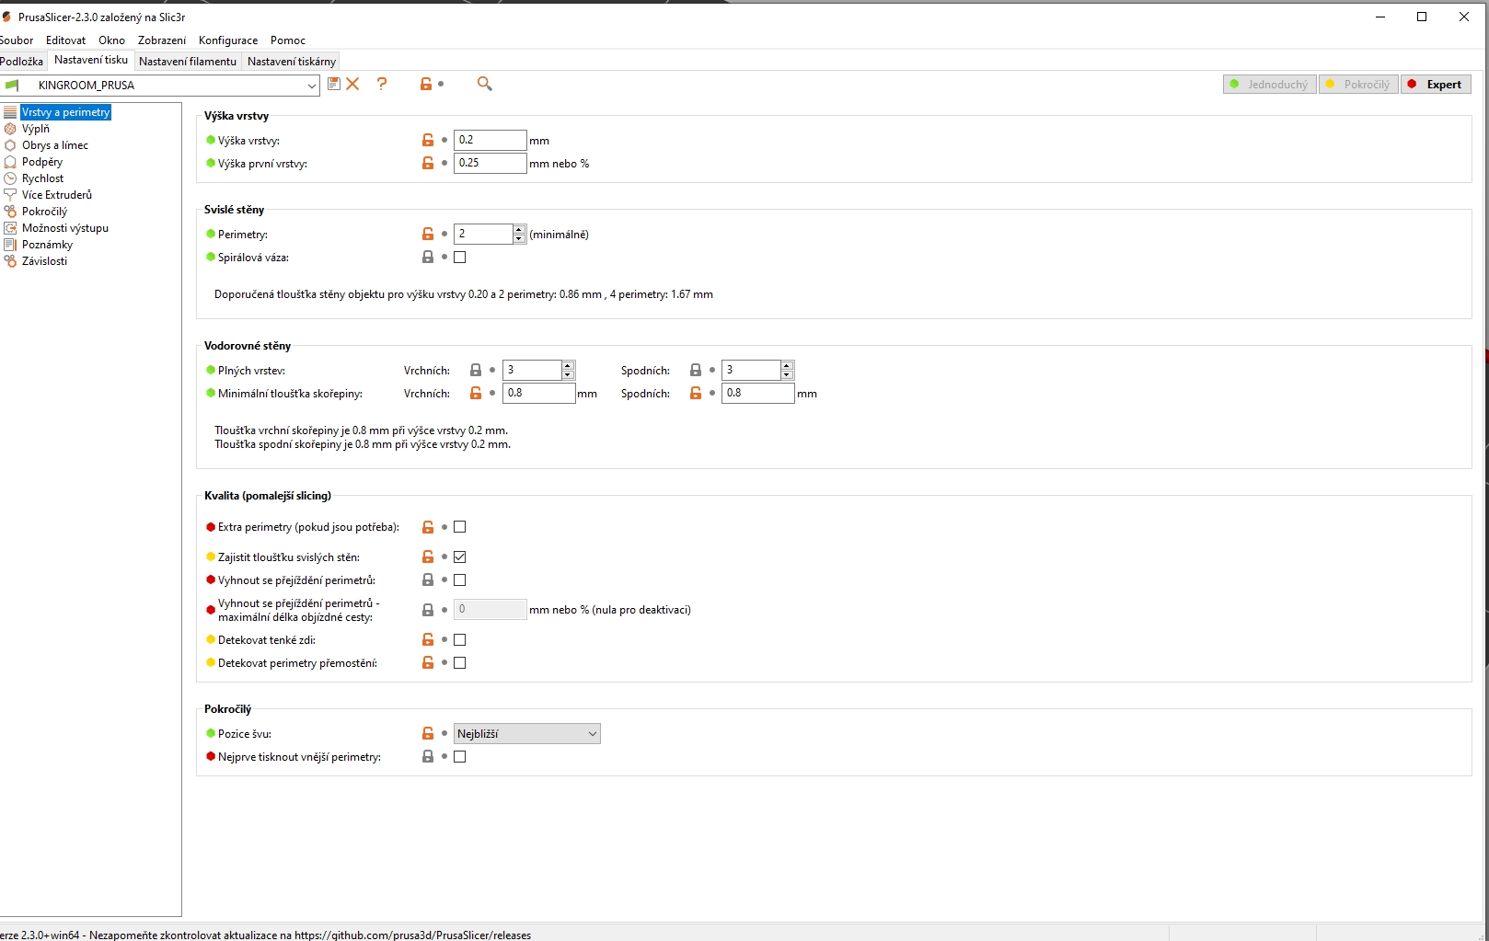1489x941 pixels.
Task: Switch to Jednoduchý mode
Action: tap(1269, 85)
